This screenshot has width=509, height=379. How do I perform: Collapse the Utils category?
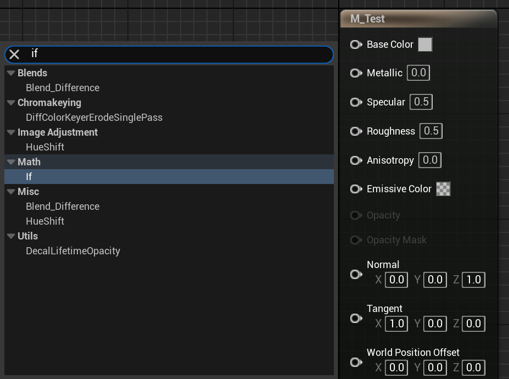point(11,236)
